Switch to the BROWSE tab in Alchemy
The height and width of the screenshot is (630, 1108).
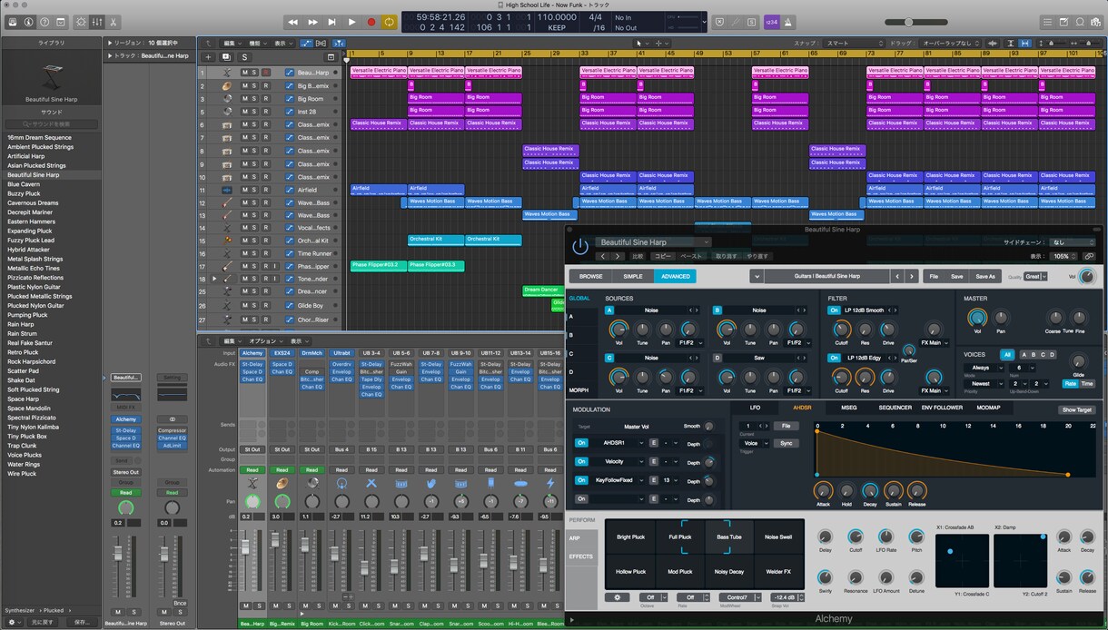coord(590,276)
